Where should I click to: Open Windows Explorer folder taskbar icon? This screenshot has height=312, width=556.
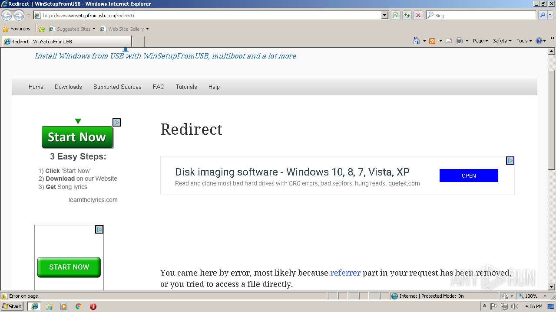tap(49, 306)
